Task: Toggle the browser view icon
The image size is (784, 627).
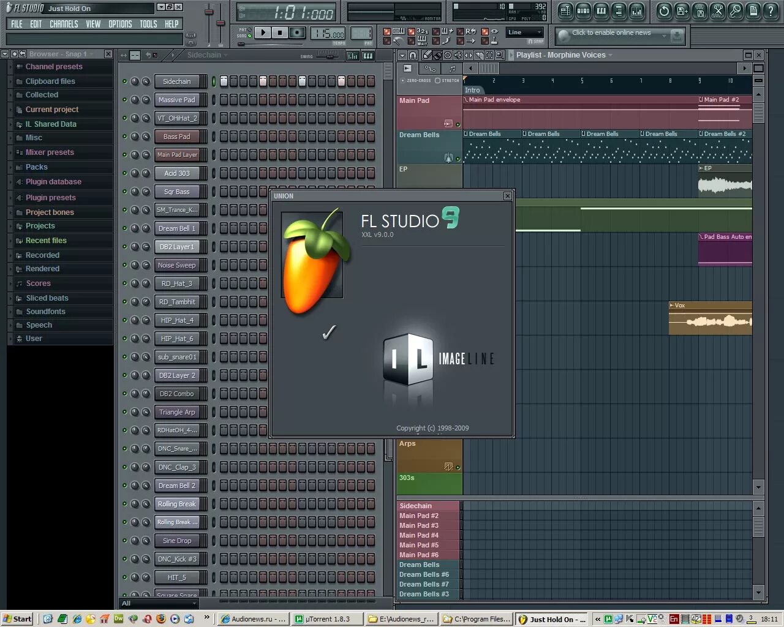Action: [x=619, y=10]
